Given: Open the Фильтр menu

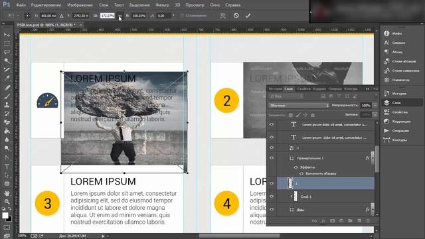Looking at the screenshot, I should (162, 5).
